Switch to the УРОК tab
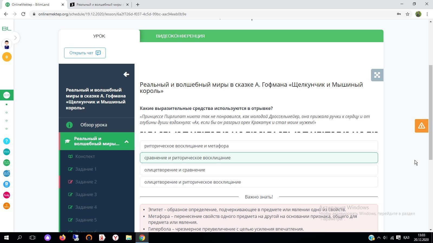The image size is (433, 243). tap(99, 36)
